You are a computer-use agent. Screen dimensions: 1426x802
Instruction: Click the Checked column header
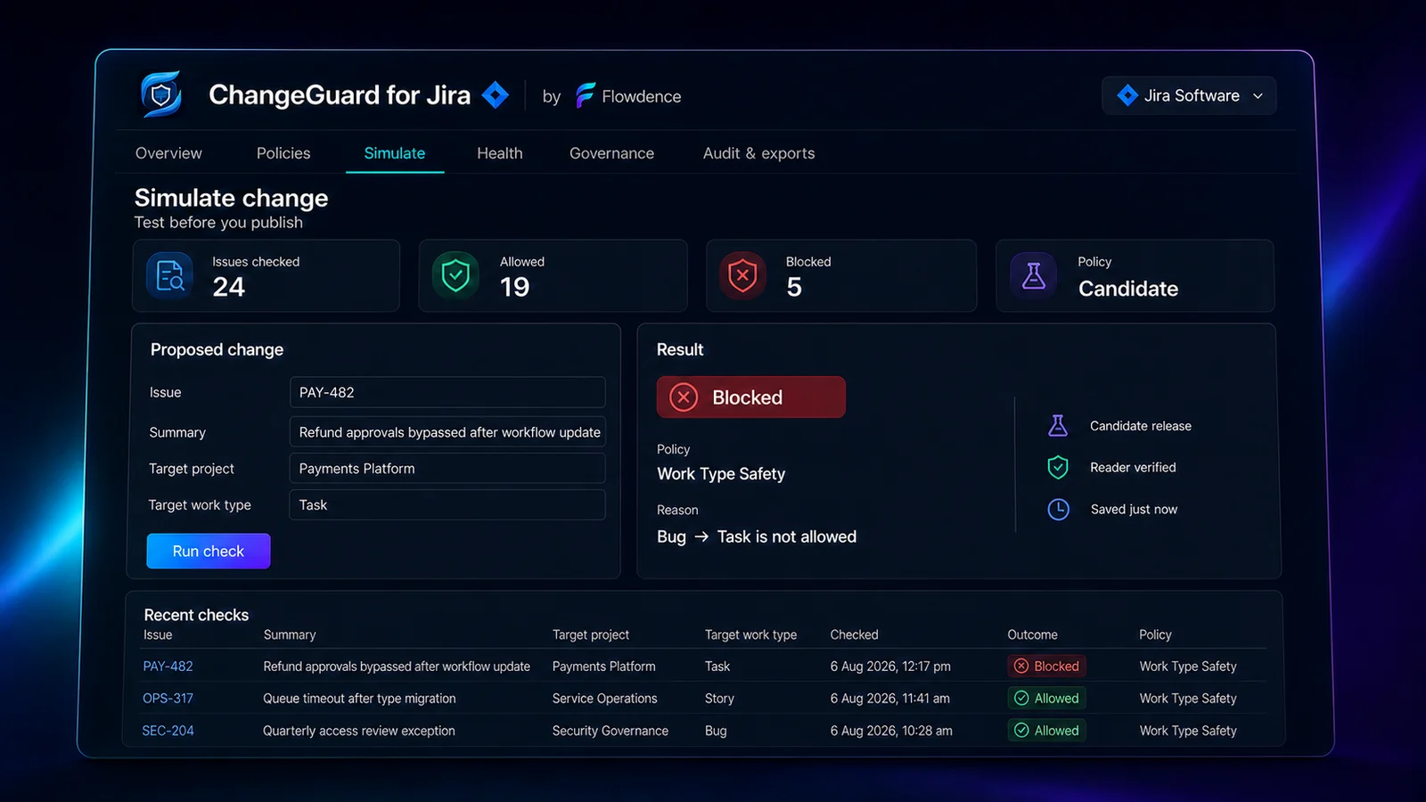[854, 634]
